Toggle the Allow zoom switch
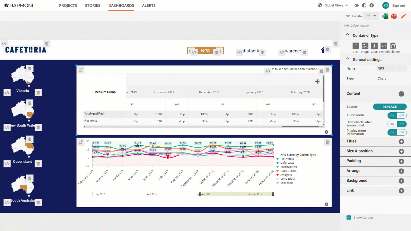This screenshot has height=231, width=411. point(397,116)
